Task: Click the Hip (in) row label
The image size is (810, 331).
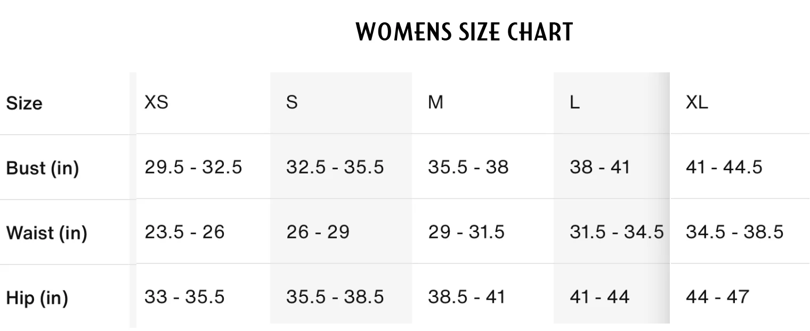Action: point(37,297)
